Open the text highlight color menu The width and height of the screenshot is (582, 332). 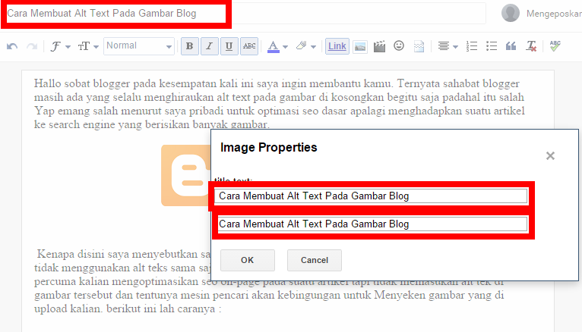(305, 46)
